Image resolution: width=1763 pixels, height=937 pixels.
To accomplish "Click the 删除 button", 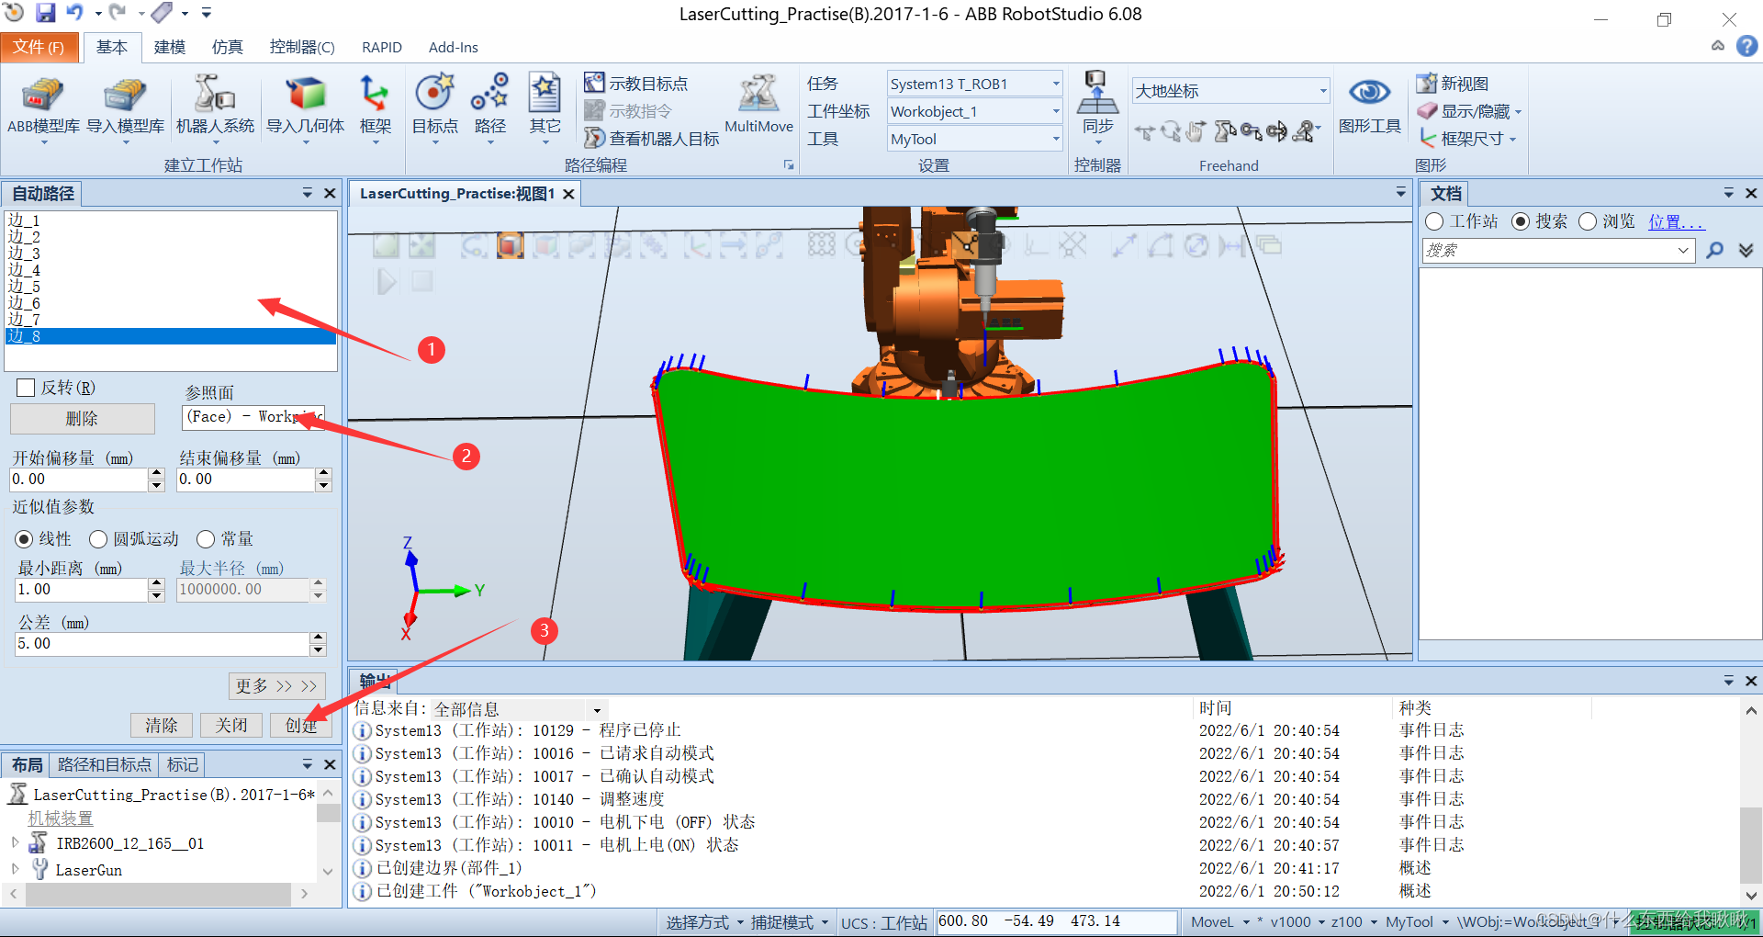I will point(82,419).
